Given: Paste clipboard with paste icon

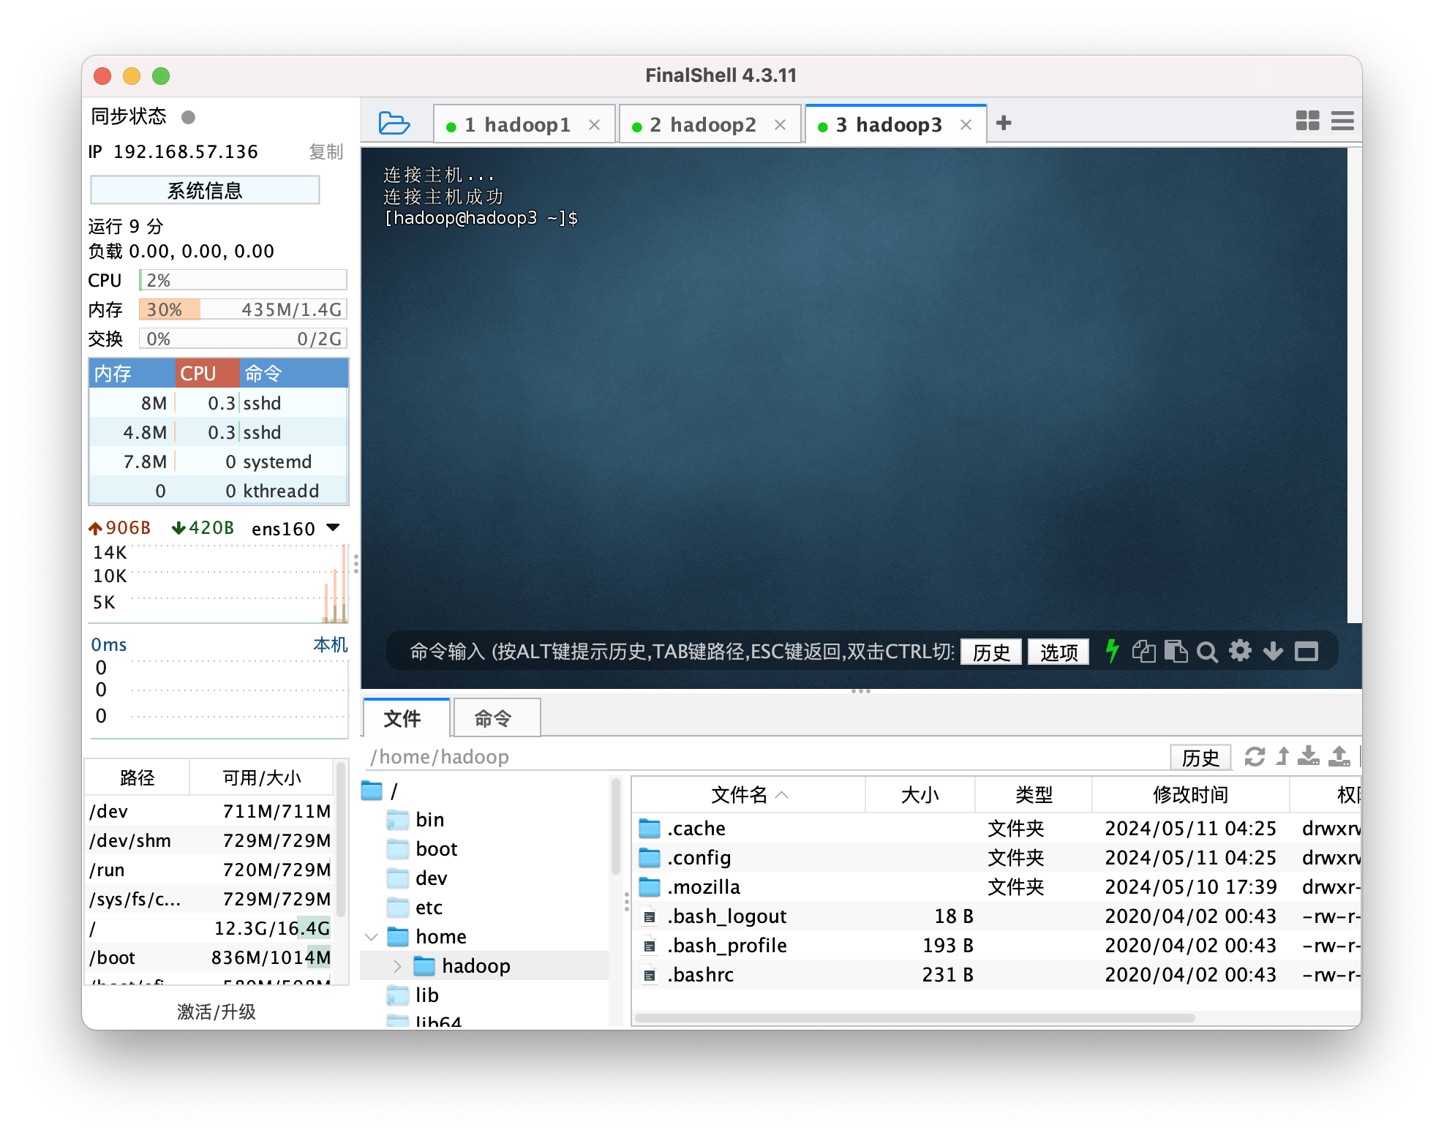Looking at the screenshot, I should pyautogui.click(x=1176, y=651).
